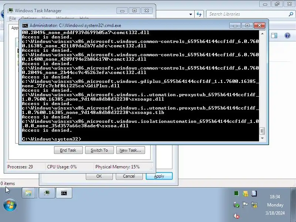296x222 pixels.
Task: Select the cmd.exe taskbar button
Action: (64, 193)
